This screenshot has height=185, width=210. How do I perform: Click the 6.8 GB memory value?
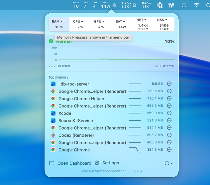[157, 84]
